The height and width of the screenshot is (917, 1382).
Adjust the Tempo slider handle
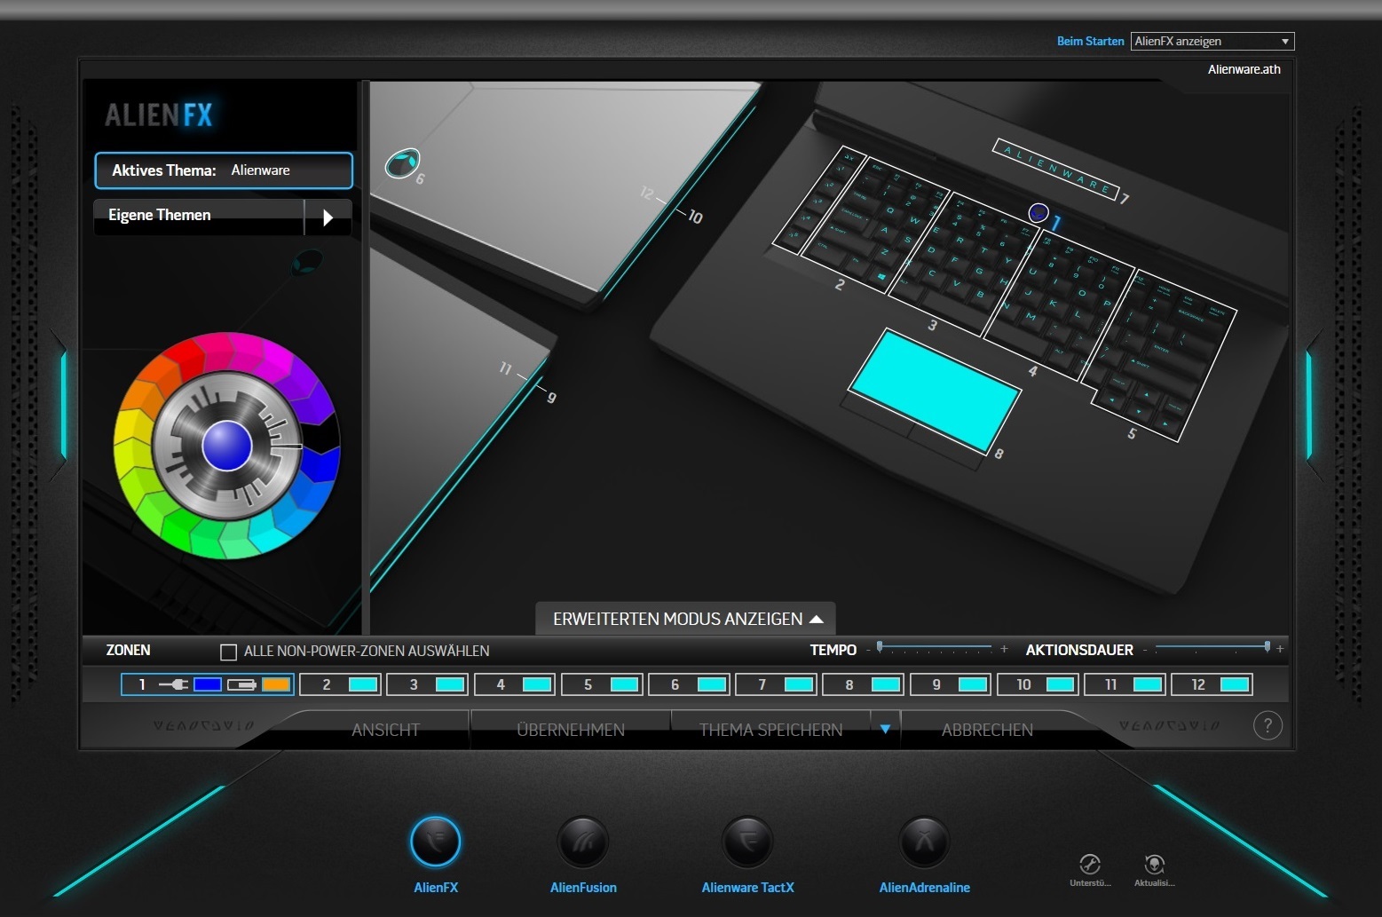(880, 647)
